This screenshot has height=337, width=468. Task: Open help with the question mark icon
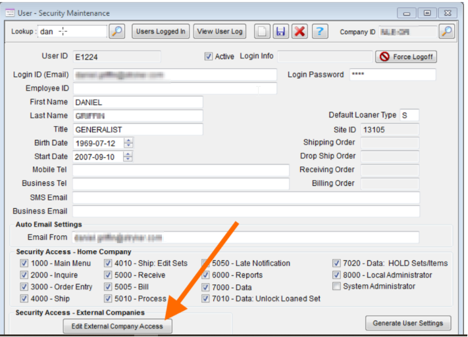pyautogui.click(x=319, y=31)
